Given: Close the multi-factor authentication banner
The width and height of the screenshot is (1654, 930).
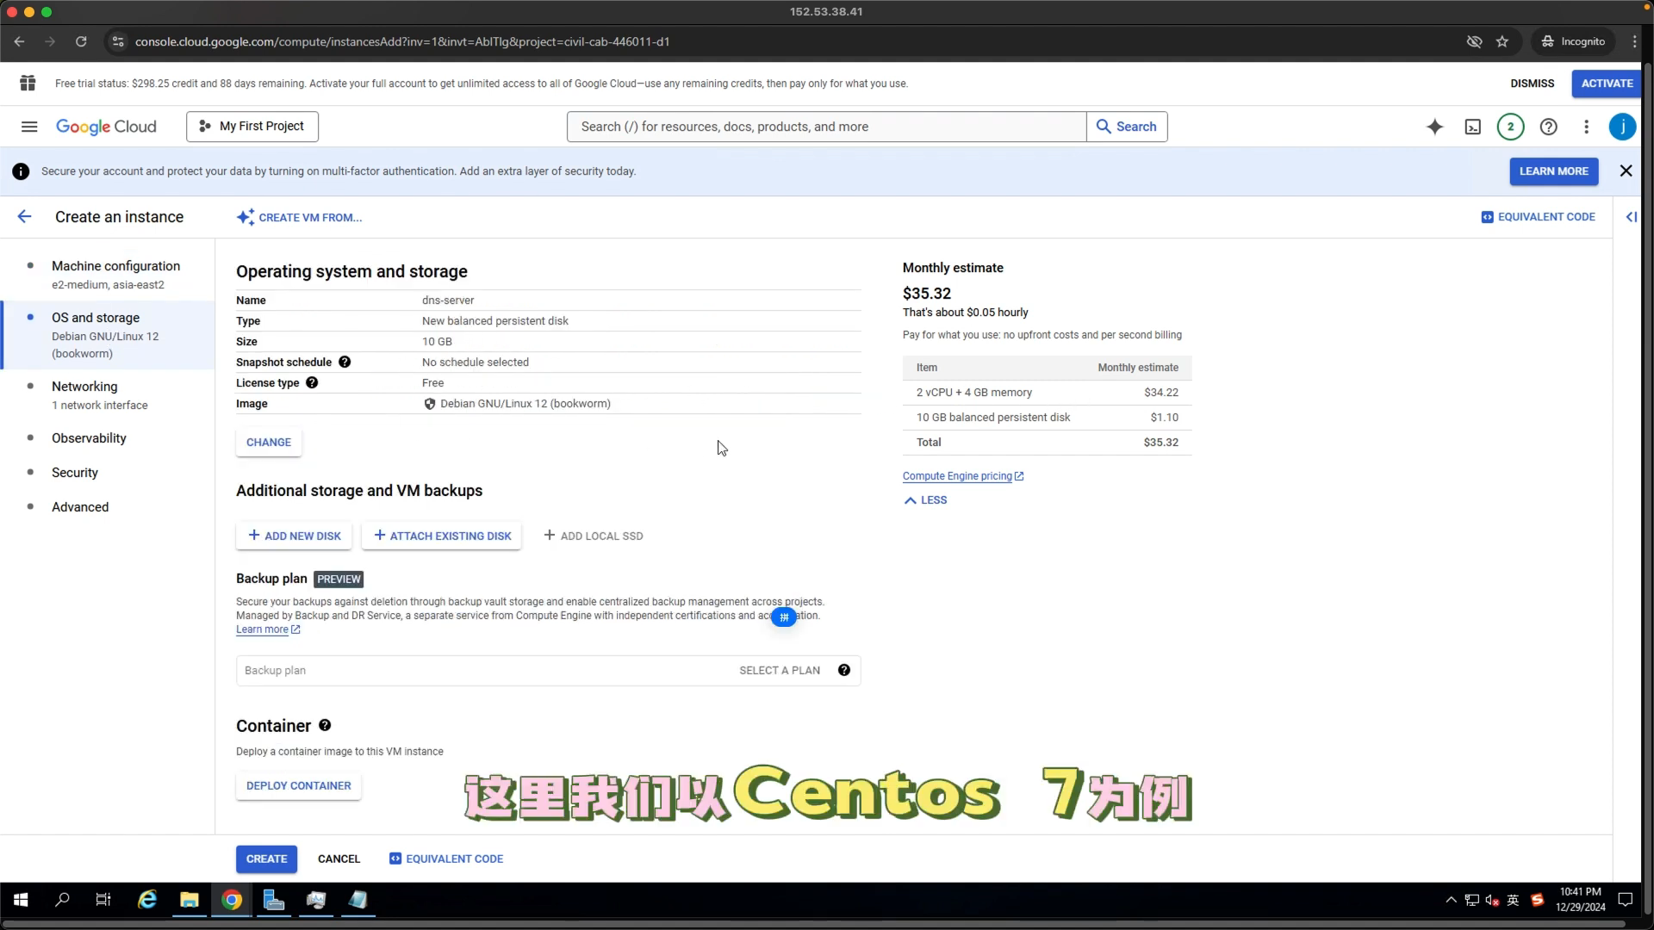Looking at the screenshot, I should click(x=1626, y=170).
